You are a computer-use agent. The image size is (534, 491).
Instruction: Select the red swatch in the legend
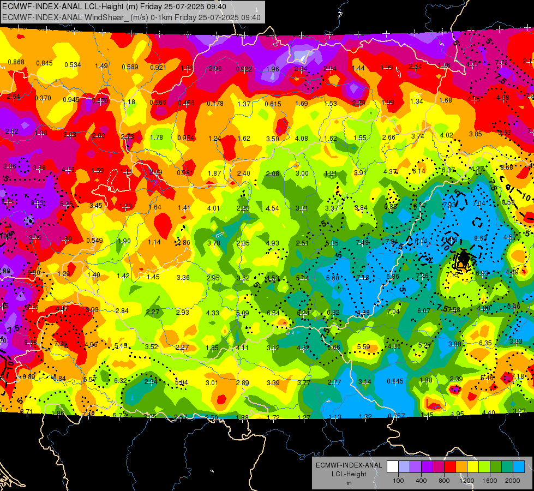450,467
